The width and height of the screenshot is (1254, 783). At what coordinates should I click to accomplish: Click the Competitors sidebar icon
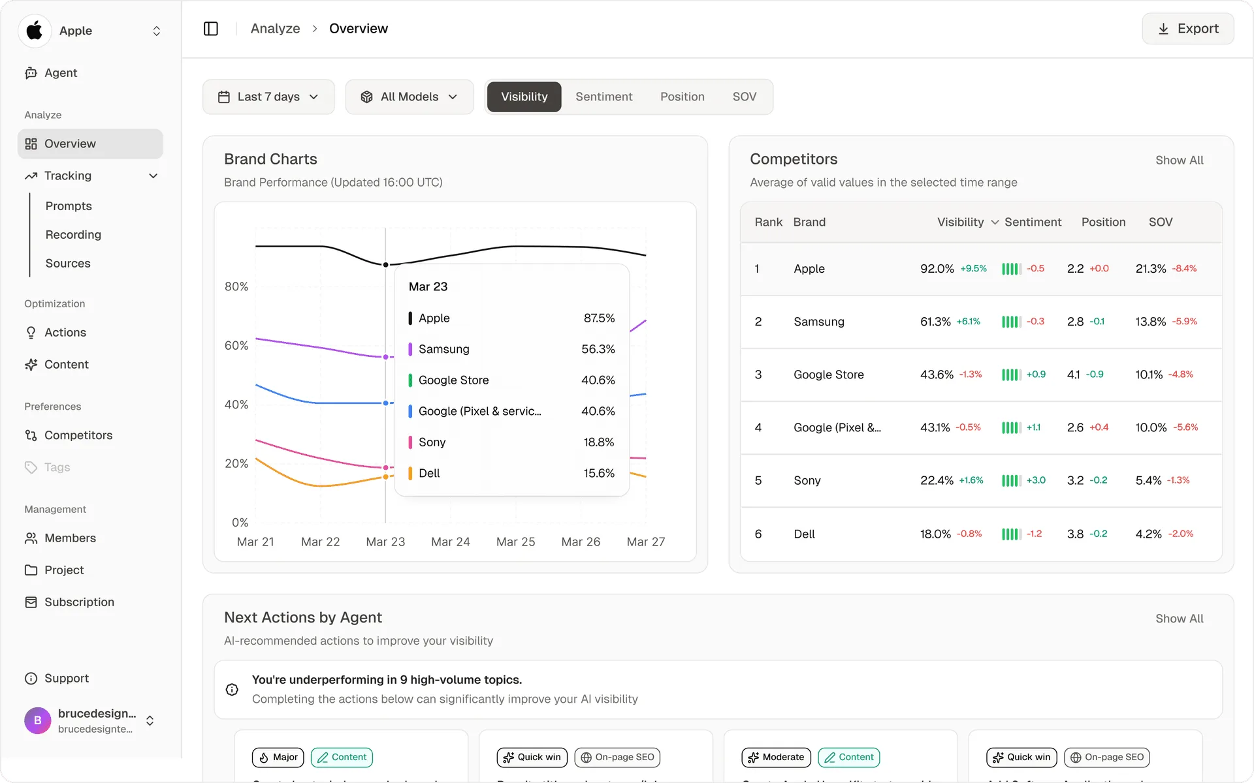(x=31, y=435)
